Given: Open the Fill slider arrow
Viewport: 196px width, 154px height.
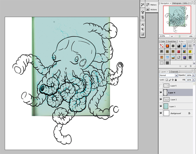Looking at the screenshot, I should click(x=193, y=80).
